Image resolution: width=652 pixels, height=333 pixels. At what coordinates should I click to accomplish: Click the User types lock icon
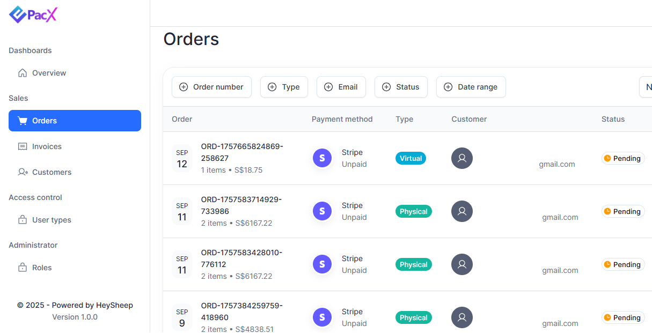[x=23, y=220]
